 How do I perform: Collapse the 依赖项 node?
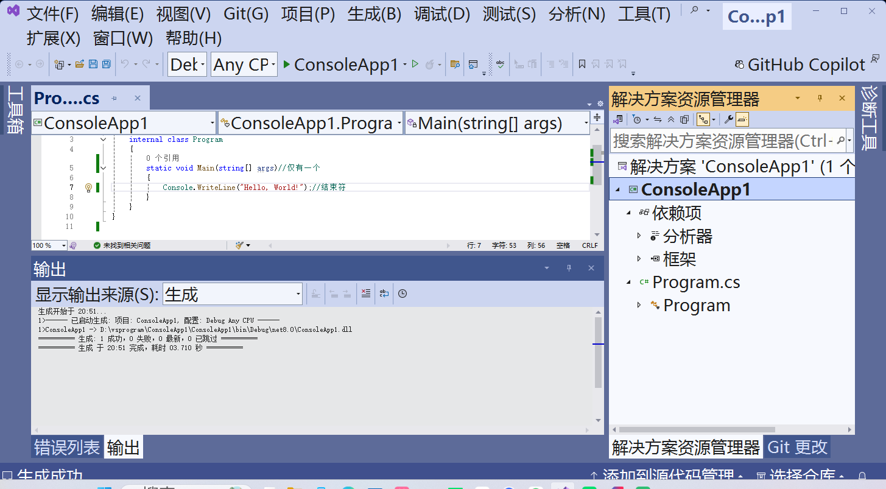point(628,213)
